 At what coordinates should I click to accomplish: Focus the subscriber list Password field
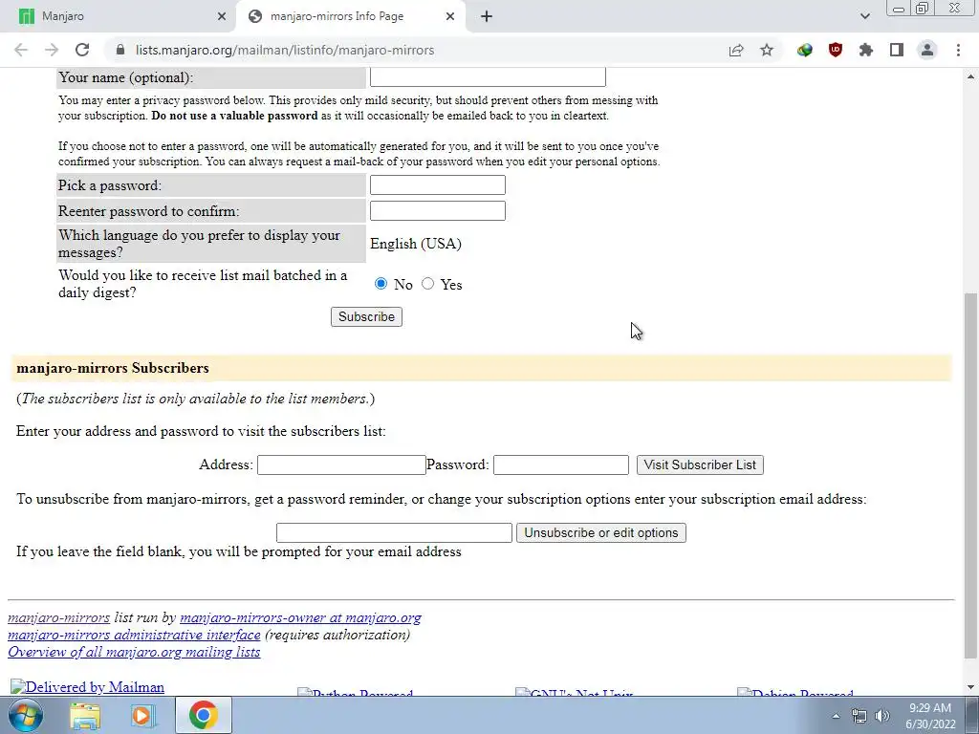pos(560,464)
